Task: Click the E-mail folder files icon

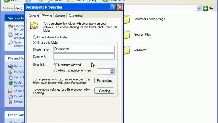Action: click(11, 96)
